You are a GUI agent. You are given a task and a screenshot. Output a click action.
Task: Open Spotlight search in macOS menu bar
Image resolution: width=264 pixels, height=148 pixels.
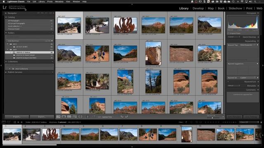tap(255, 2)
